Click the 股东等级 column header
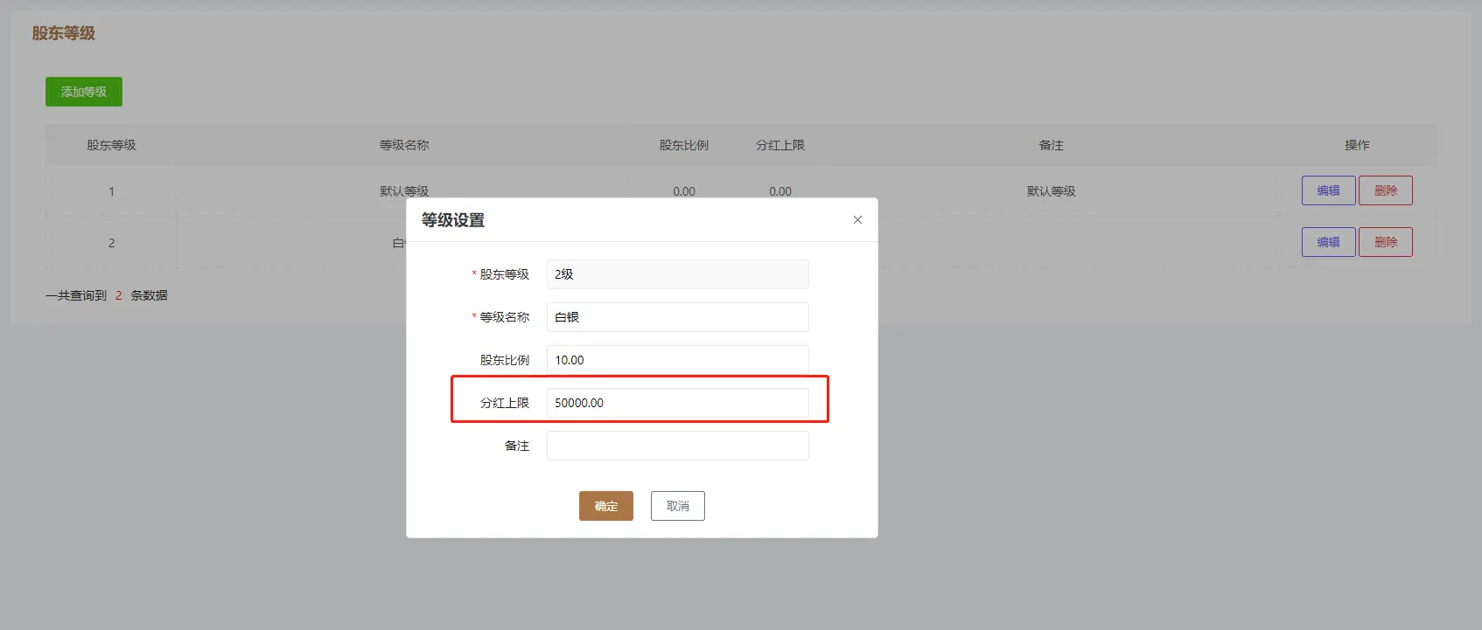This screenshot has height=630, width=1482. coord(111,145)
